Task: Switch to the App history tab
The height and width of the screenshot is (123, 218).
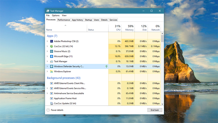Action: point(77,20)
